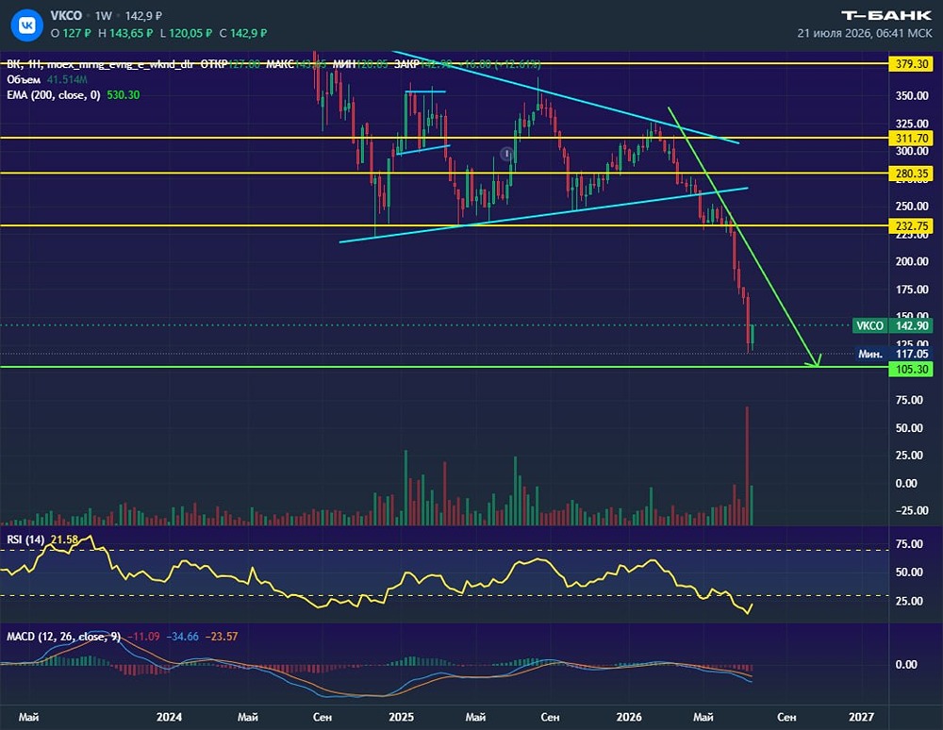Open the MACD (12, 26, close, 9) legend
Screen dimensions: 943x730
click(x=122, y=637)
